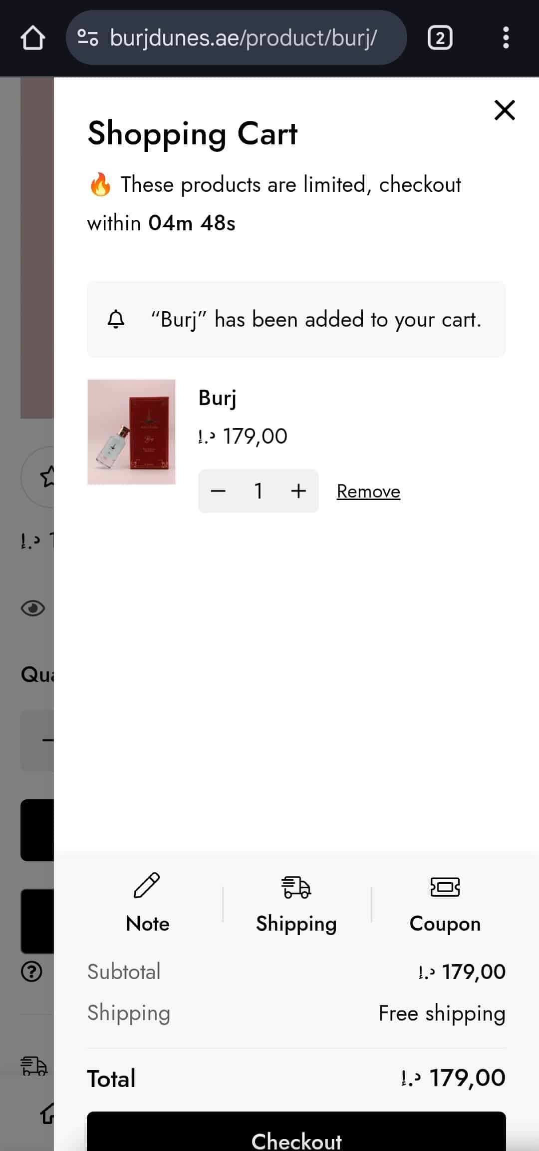Open the site info icon in address bar
Screen dimensions: 539x1151
coord(88,38)
